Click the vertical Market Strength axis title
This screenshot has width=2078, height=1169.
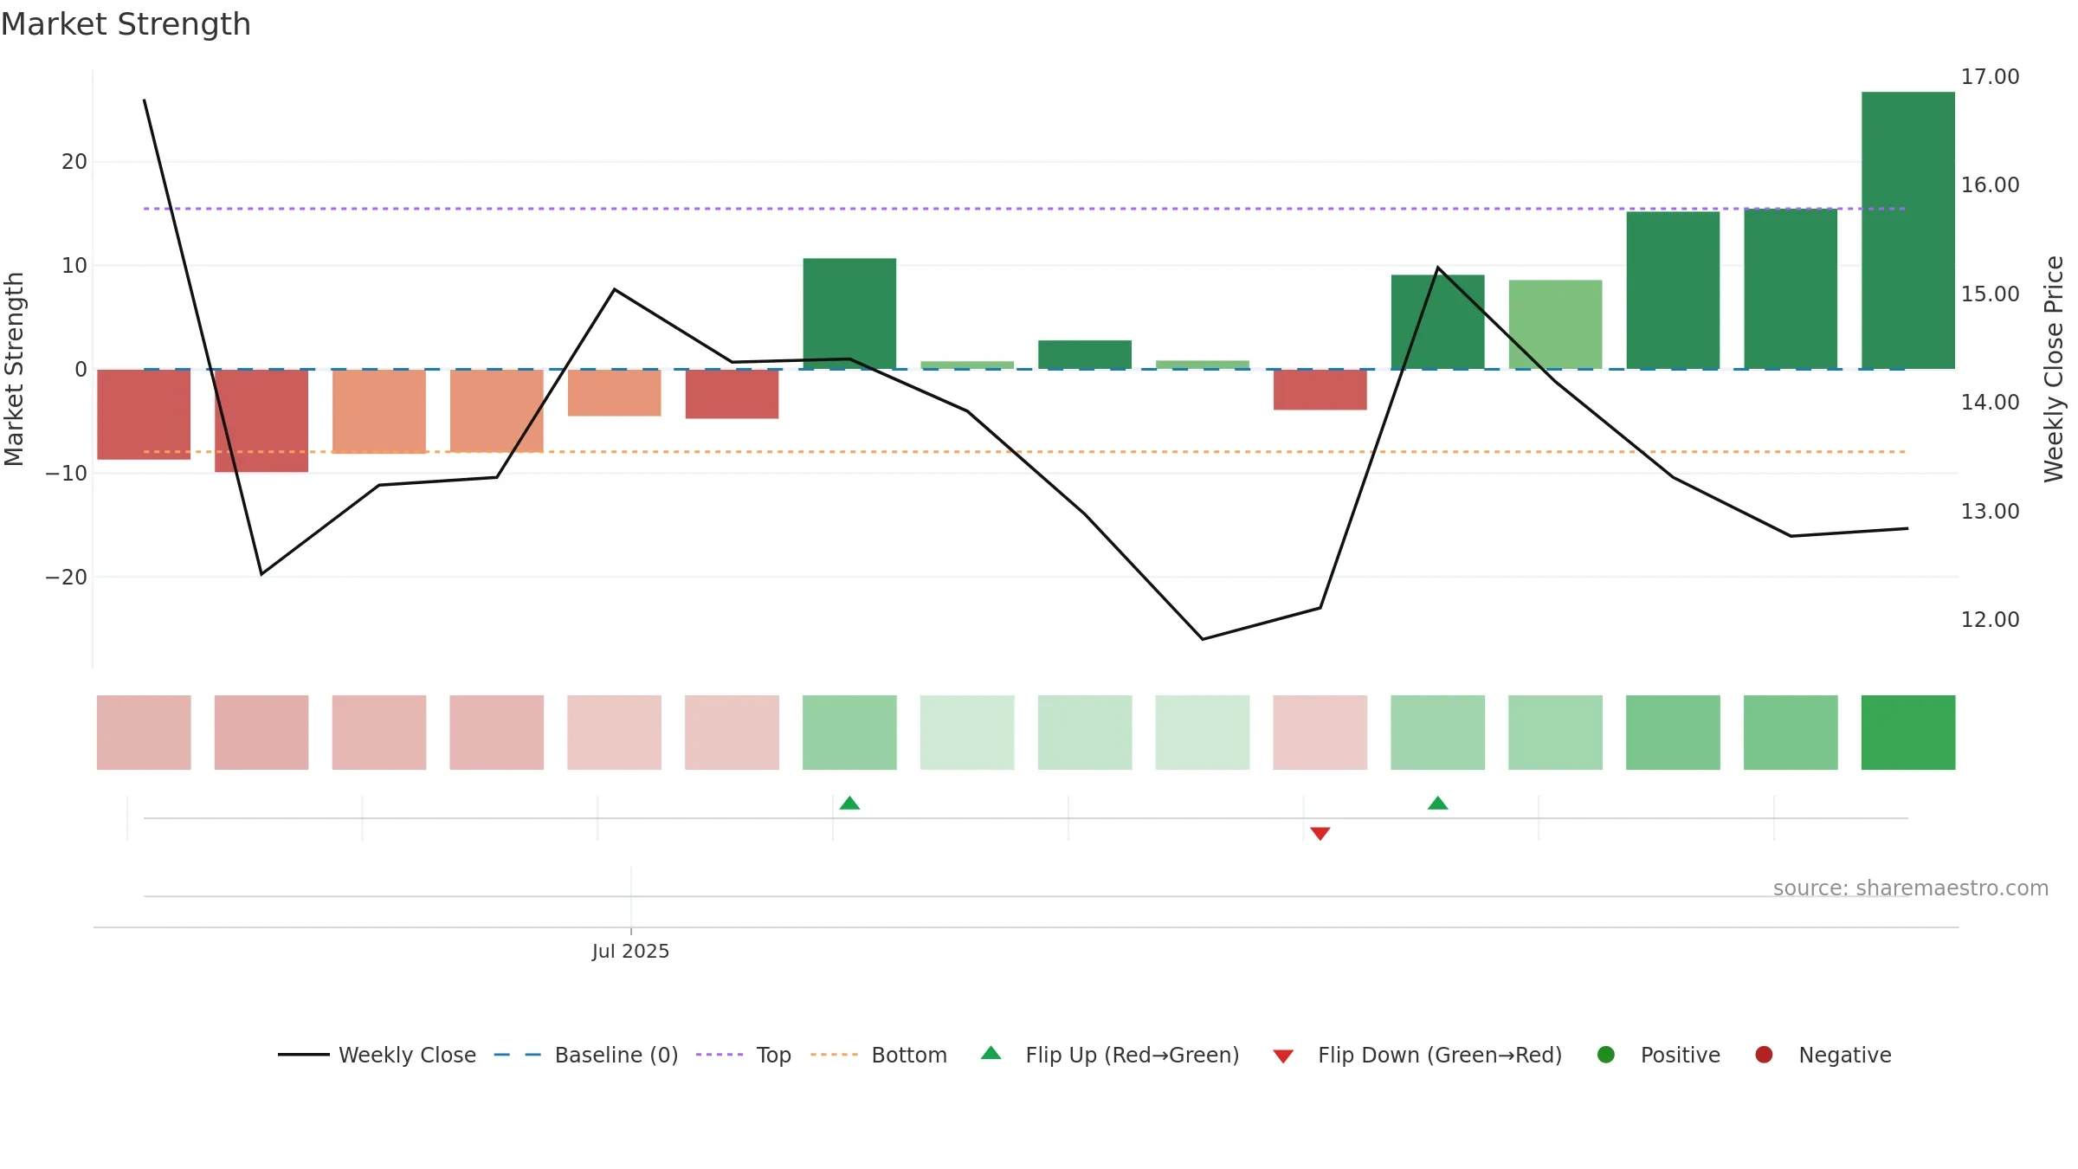pos(14,370)
